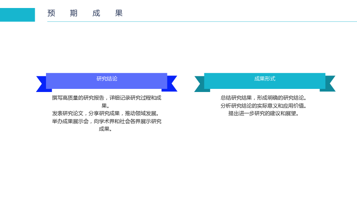The image size is (357, 200).
Task: Click the line 分析研究结论的实际意义和应用价值
Action: pos(264,106)
